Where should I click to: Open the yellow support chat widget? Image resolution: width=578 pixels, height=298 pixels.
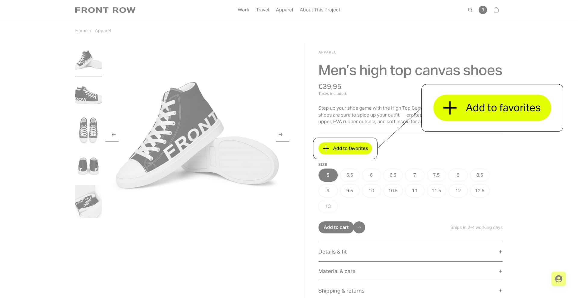pos(559,279)
